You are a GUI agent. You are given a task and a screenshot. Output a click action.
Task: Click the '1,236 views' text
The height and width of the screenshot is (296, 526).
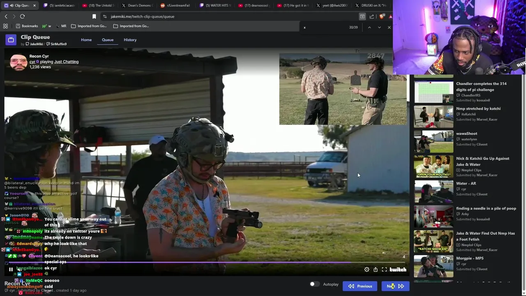[40, 67]
